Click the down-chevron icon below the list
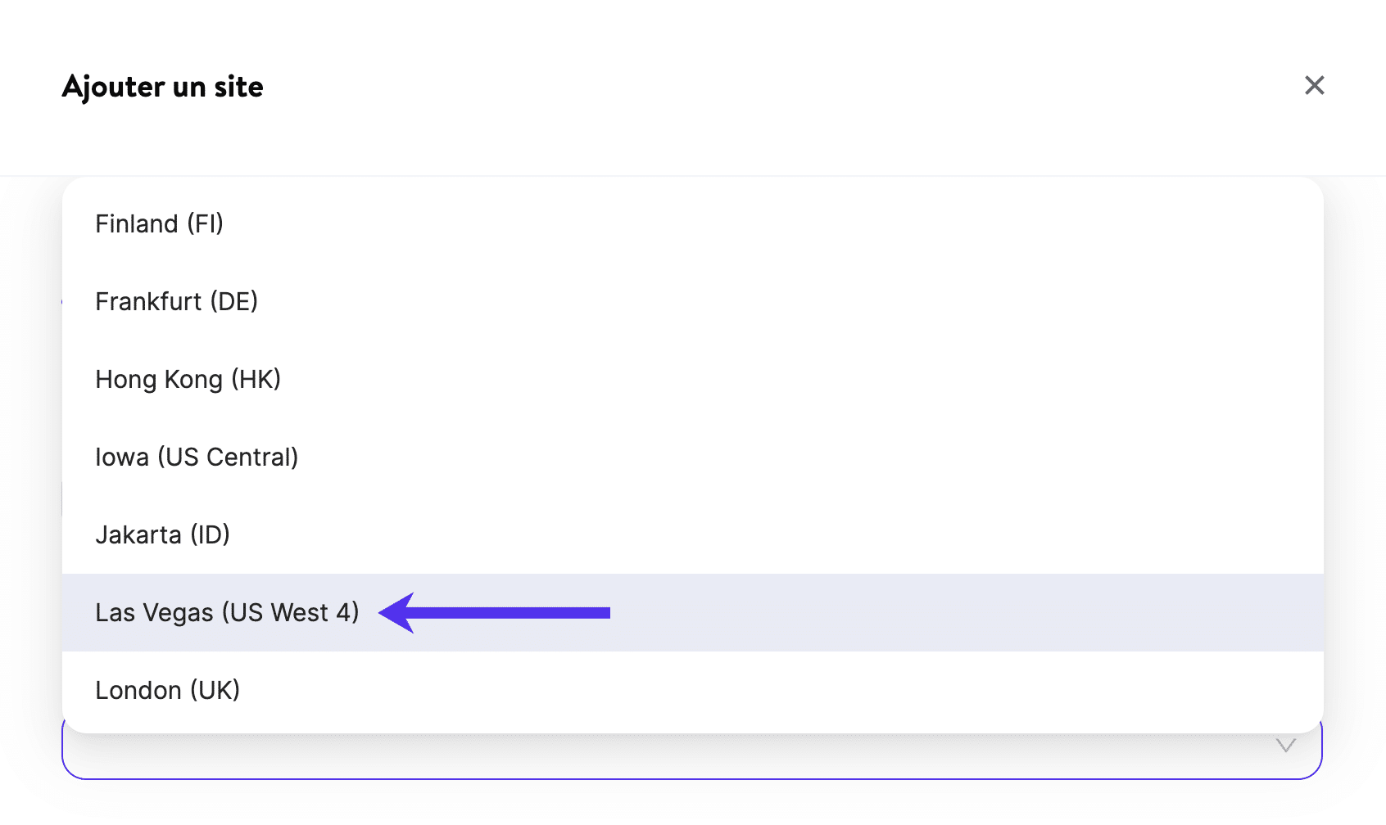The image size is (1386, 825). click(1285, 746)
